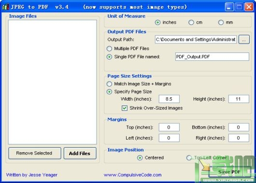Select the mm unit radio button

tap(221, 22)
